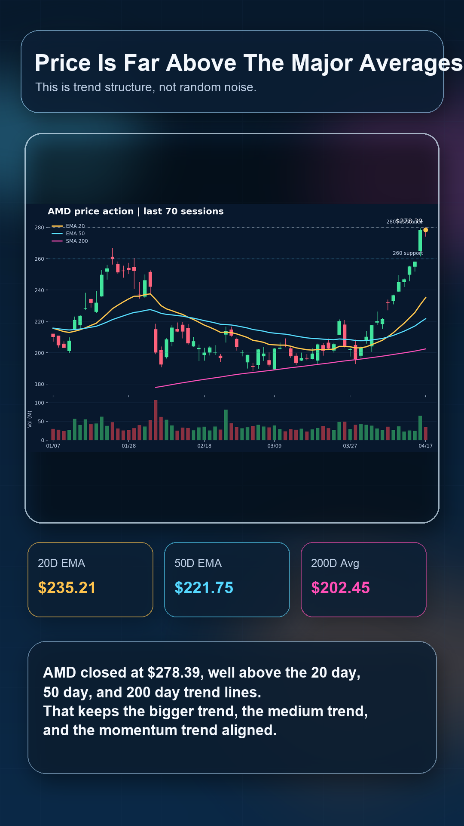Click the $221.75 value
Image resolution: width=464 pixels, height=826 pixels.
(204, 588)
